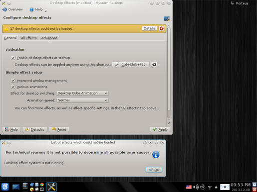257x192 pixels.
Task: Click the Reset button
Action: [59, 129]
